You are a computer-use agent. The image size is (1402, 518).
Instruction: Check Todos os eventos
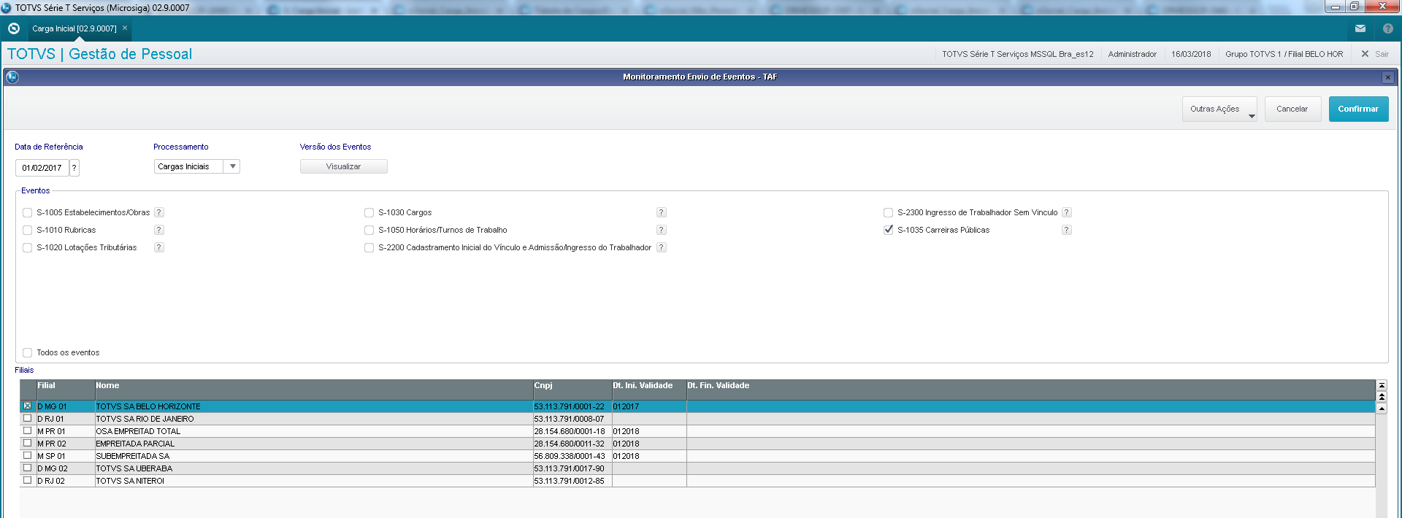pos(27,353)
